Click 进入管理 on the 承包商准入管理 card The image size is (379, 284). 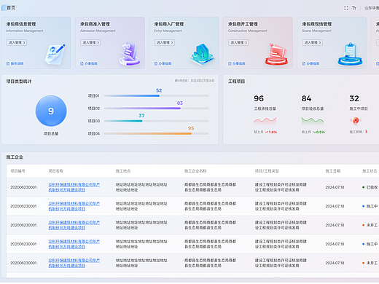point(90,42)
